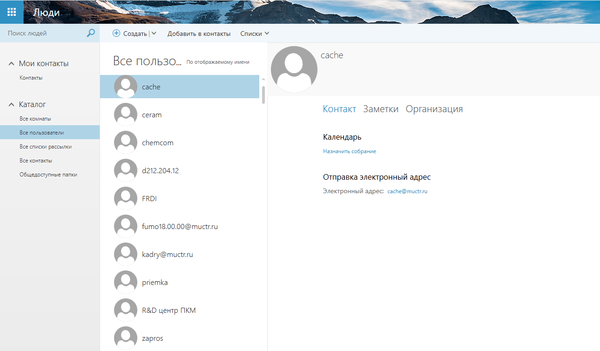This screenshot has width=600, height=351.
Task: Click fumo18.00.00@muctr.ru in the list
Action: [180, 227]
